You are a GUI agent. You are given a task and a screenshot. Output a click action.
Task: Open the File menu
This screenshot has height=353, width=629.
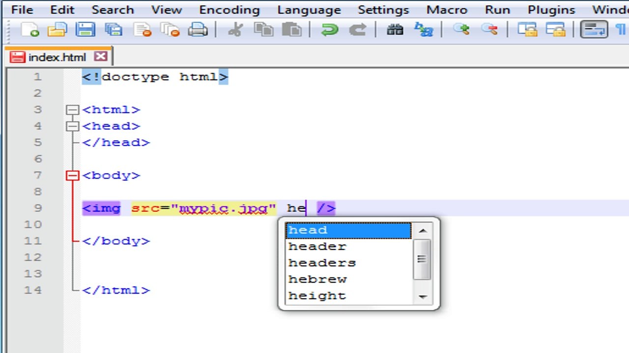click(x=22, y=10)
